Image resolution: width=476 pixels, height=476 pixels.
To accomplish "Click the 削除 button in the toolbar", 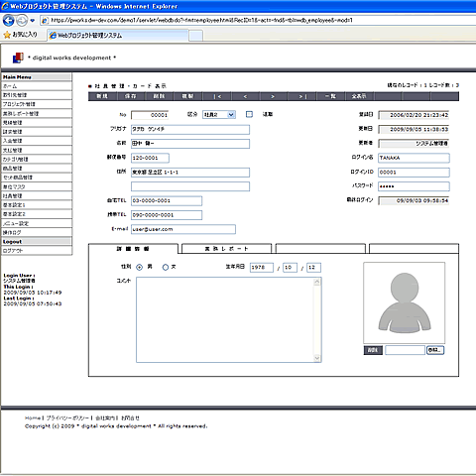I will [160, 96].
